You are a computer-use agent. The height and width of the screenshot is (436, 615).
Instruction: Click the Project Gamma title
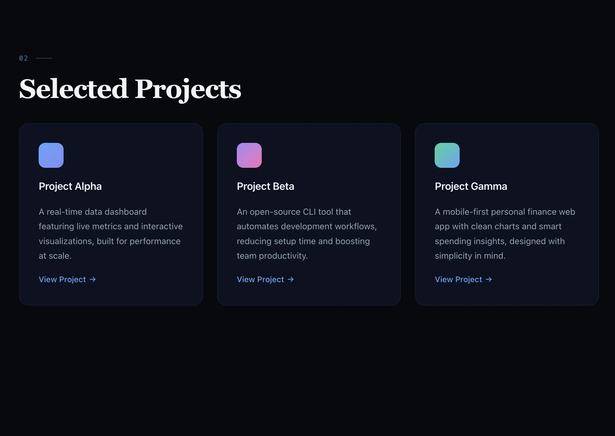471,187
